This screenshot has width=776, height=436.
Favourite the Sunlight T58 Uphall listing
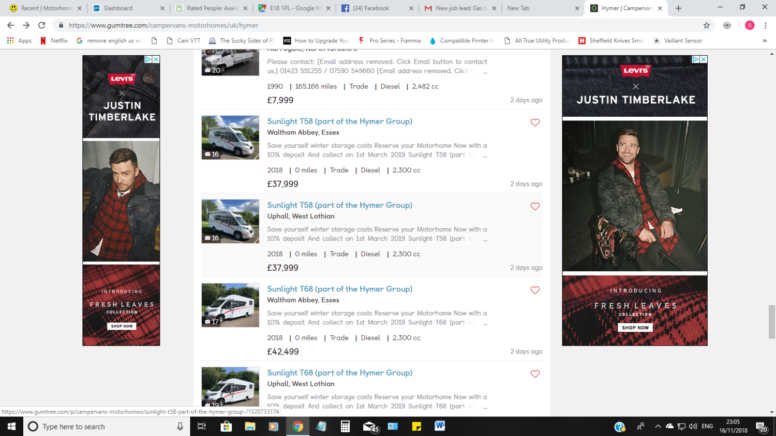coord(535,206)
